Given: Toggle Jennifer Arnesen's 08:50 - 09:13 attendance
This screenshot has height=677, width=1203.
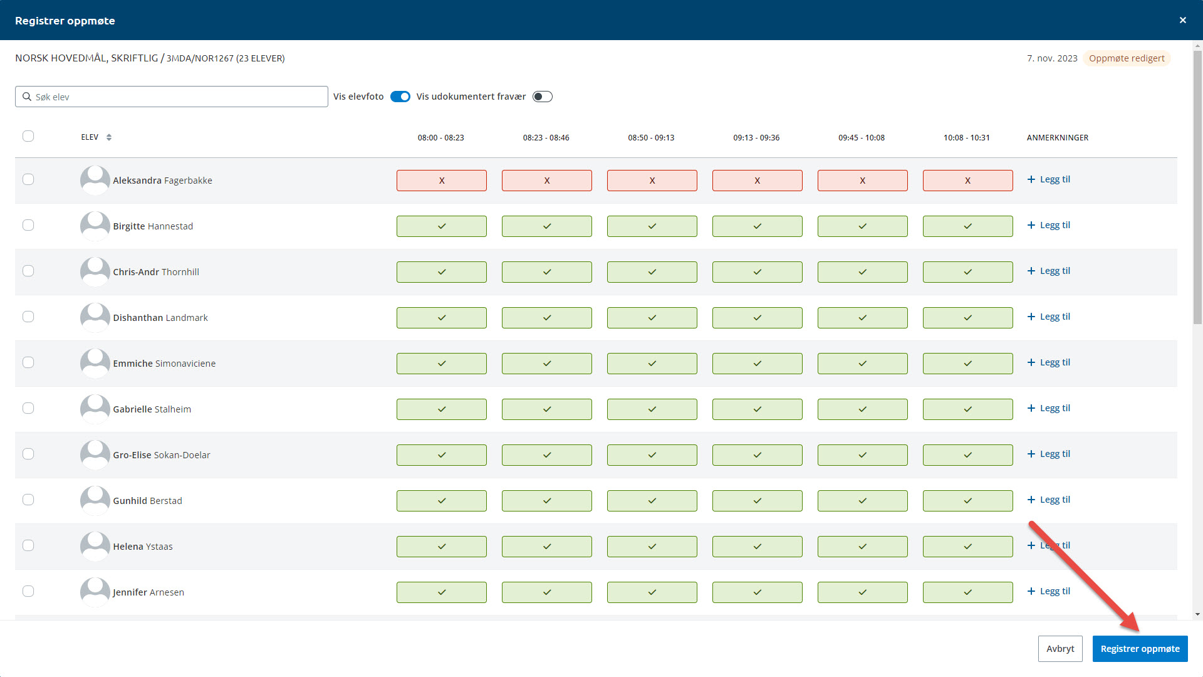Looking at the screenshot, I should [x=652, y=592].
